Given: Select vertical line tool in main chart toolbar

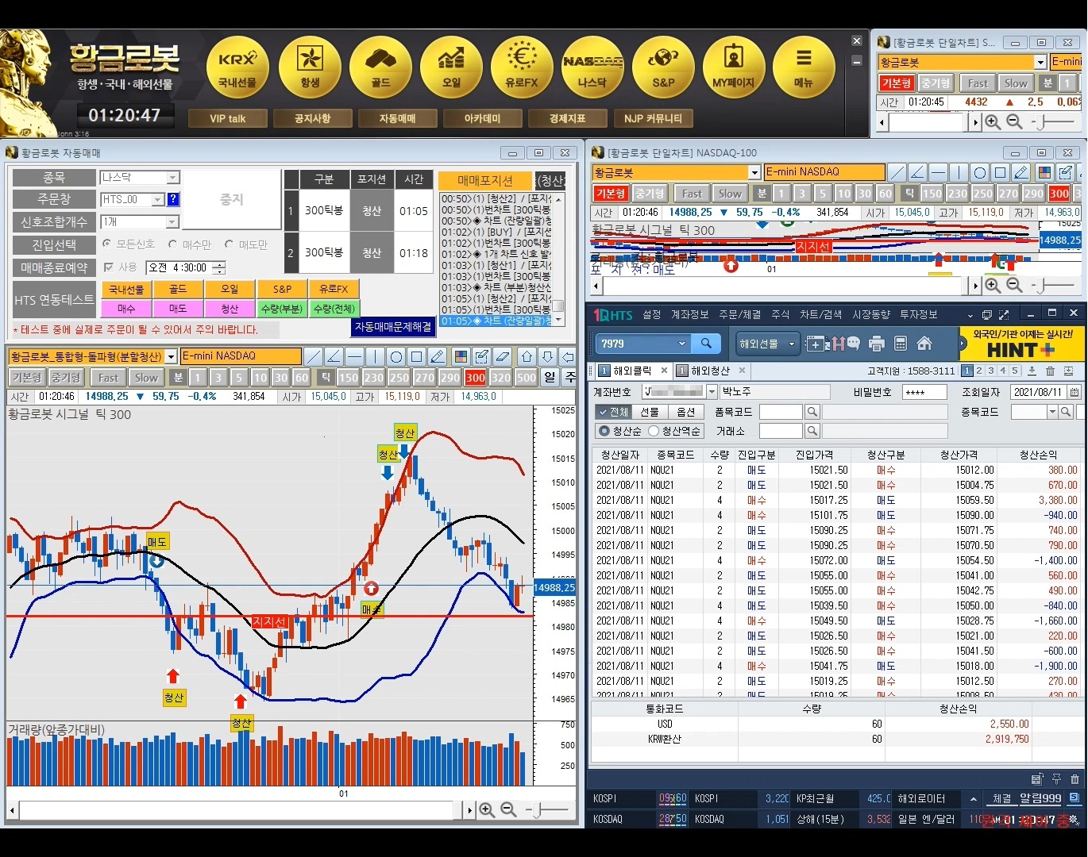Looking at the screenshot, I should (376, 356).
